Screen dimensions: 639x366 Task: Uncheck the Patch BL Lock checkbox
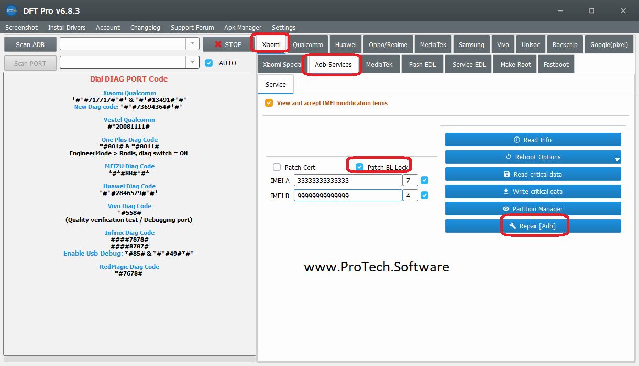tap(359, 167)
